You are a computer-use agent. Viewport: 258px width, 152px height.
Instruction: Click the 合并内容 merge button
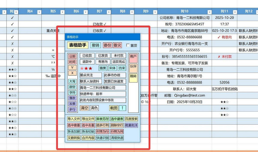click(88, 138)
